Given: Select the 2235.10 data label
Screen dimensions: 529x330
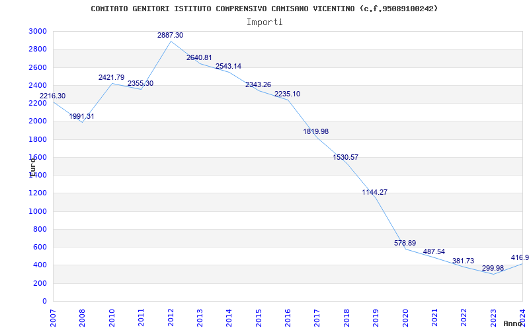Looking at the screenshot, I should pyautogui.click(x=287, y=94).
